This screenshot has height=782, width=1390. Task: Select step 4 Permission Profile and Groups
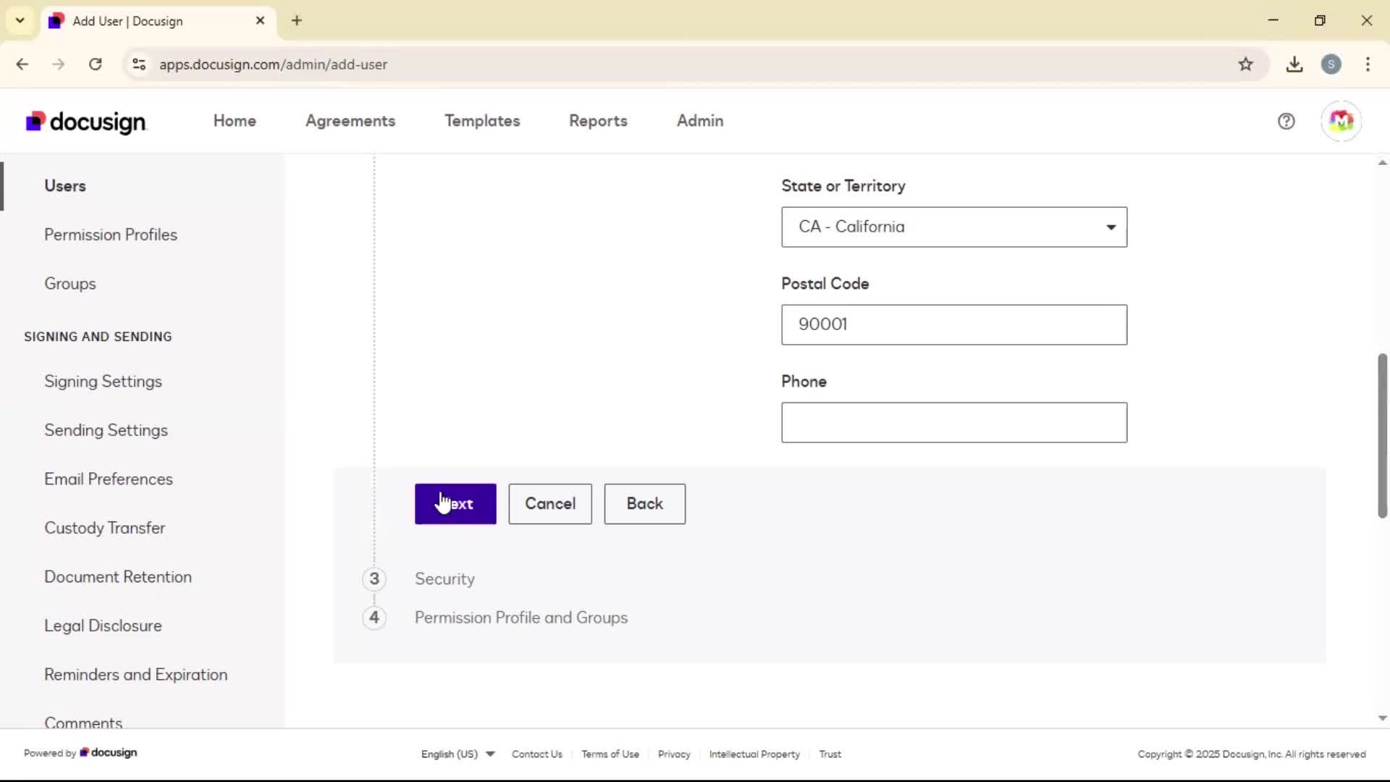point(521,618)
